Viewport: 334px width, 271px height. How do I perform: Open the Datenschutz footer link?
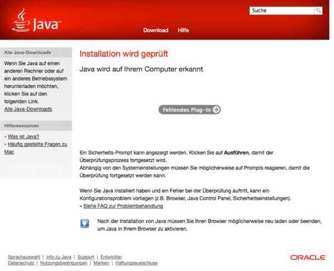21,263
